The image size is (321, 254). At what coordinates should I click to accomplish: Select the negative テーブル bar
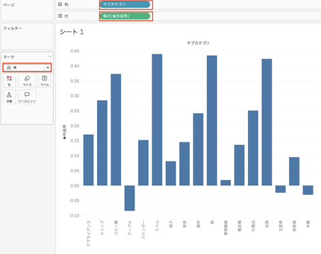(130, 198)
